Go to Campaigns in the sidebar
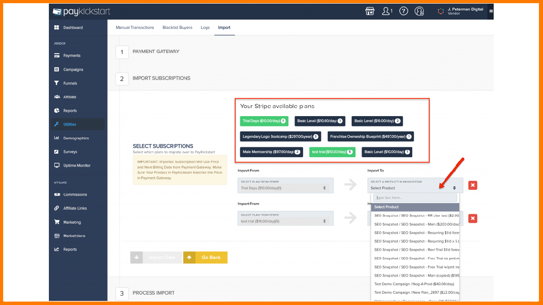 73,70
